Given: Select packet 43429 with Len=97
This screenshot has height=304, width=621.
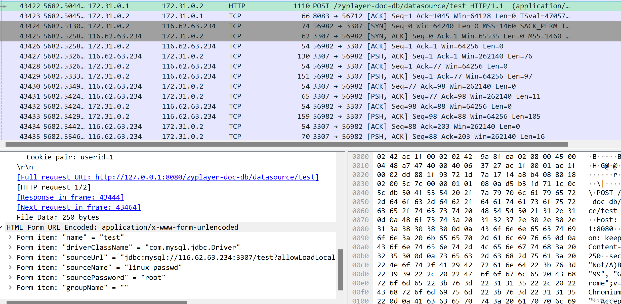Looking at the screenshot, I should (x=310, y=76).
